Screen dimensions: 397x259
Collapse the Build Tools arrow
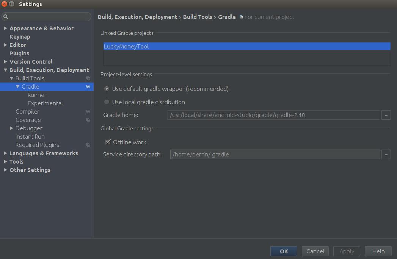[x=11, y=78]
